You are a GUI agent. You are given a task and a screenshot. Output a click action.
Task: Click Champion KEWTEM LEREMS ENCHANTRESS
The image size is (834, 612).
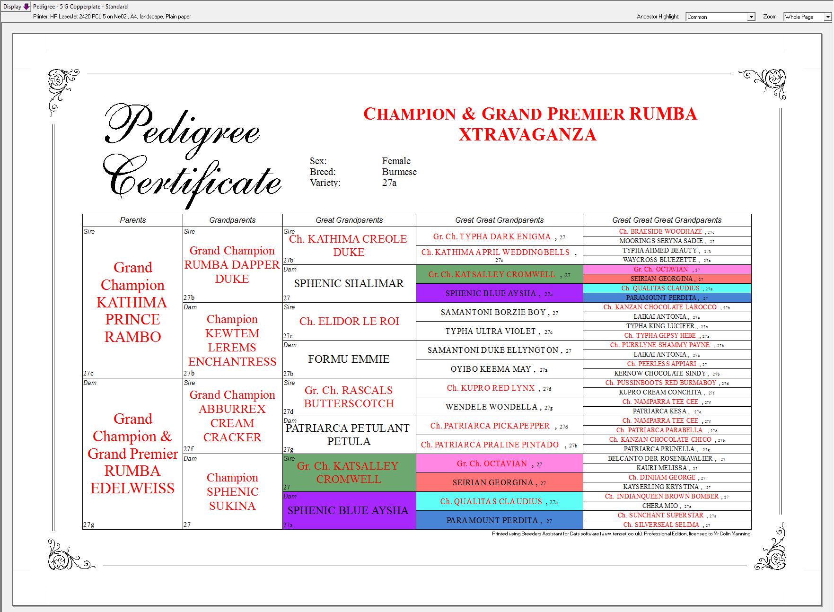tap(232, 340)
